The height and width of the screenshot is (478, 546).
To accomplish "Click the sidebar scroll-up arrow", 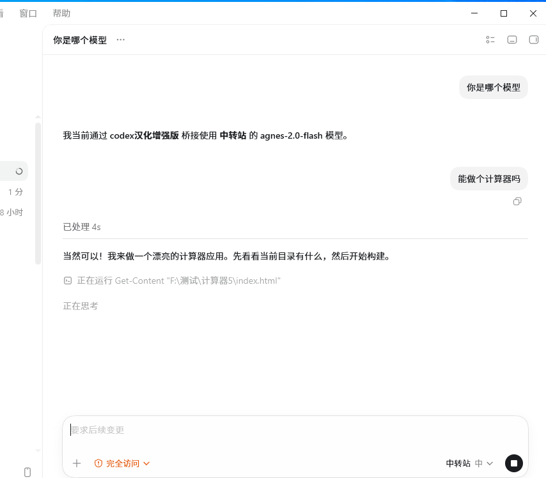I will tap(38, 117).
